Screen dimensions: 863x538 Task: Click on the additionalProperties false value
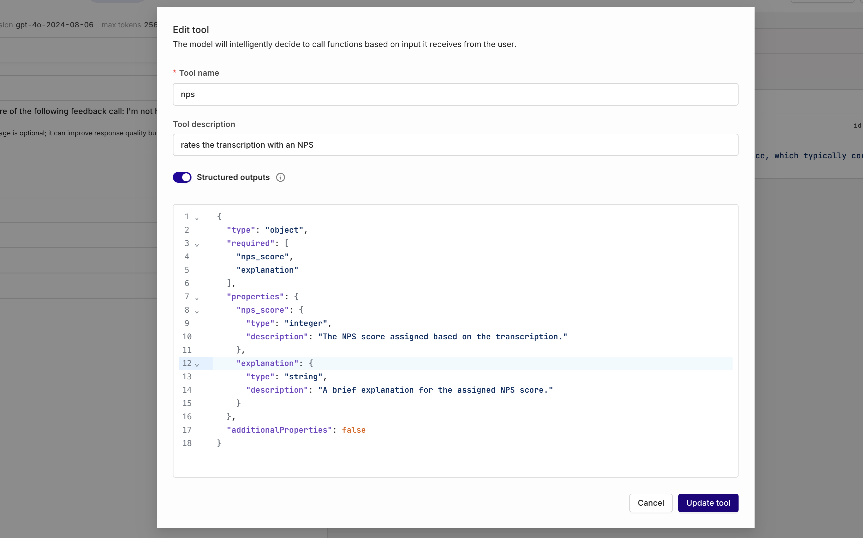(x=353, y=430)
